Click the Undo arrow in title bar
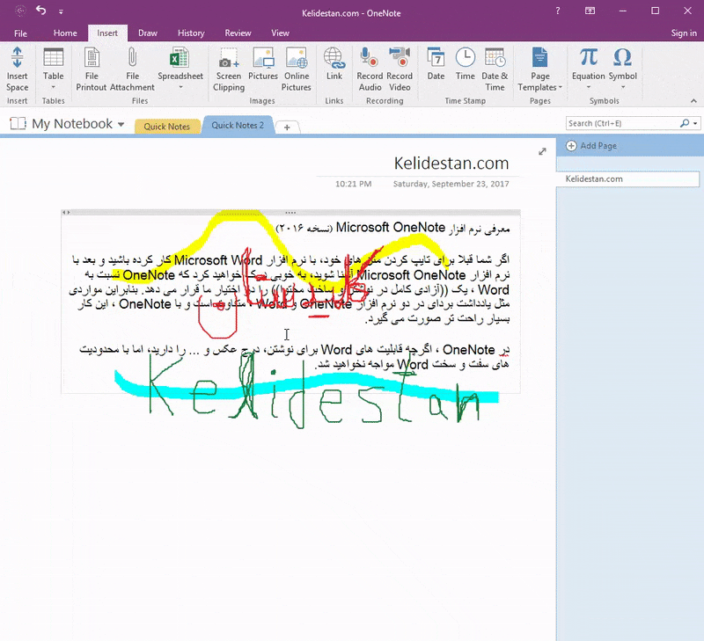Viewport: 704px width, 641px height. pos(40,11)
